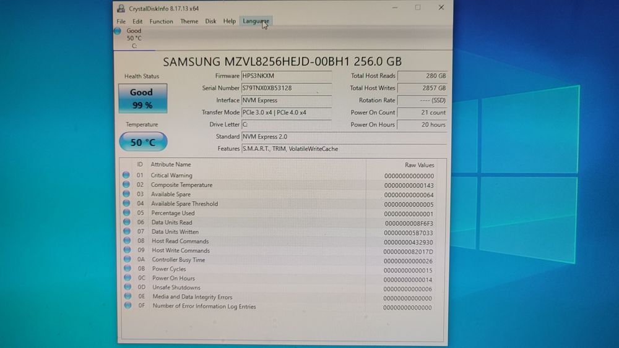This screenshot has height=348, width=619.
Task: Select the Available Spare Threshold attribute name
Action: (184, 204)
